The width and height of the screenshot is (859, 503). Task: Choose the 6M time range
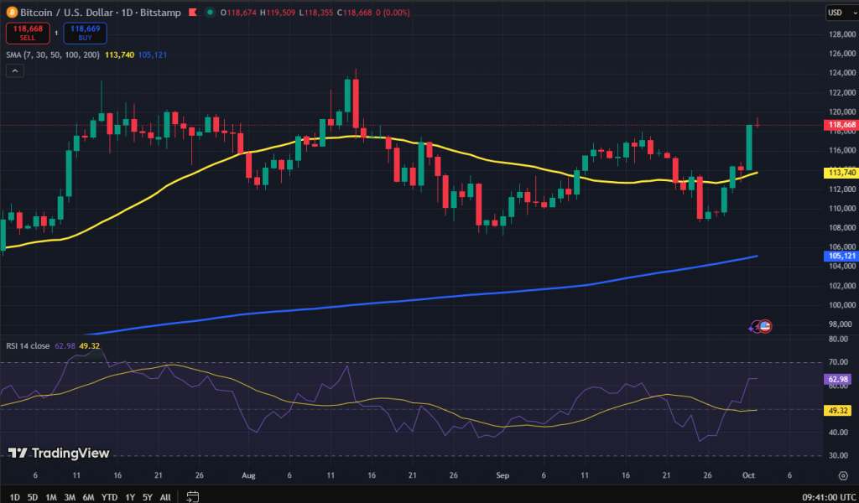[88, 497]
